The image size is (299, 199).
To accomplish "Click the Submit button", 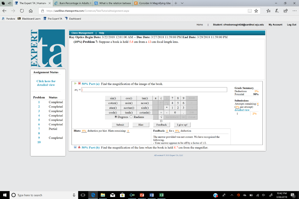I will [x=120, y=125].
